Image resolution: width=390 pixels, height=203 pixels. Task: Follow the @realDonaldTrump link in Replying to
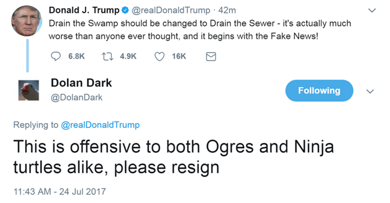click(100, 125)
